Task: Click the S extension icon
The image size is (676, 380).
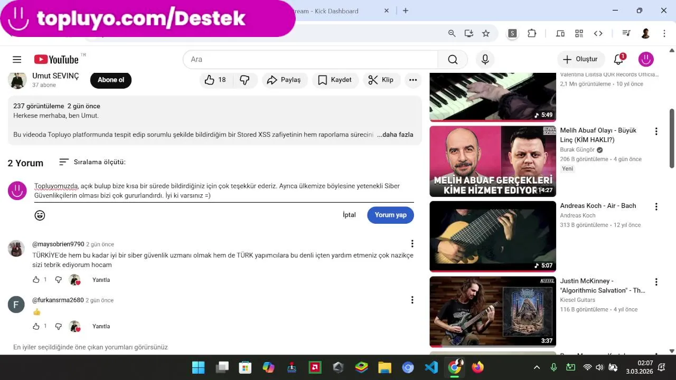Action: click(x=512, y=33)
